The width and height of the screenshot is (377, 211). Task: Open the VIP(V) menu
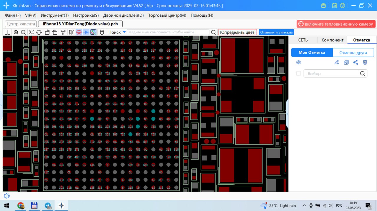coord(31,15)
